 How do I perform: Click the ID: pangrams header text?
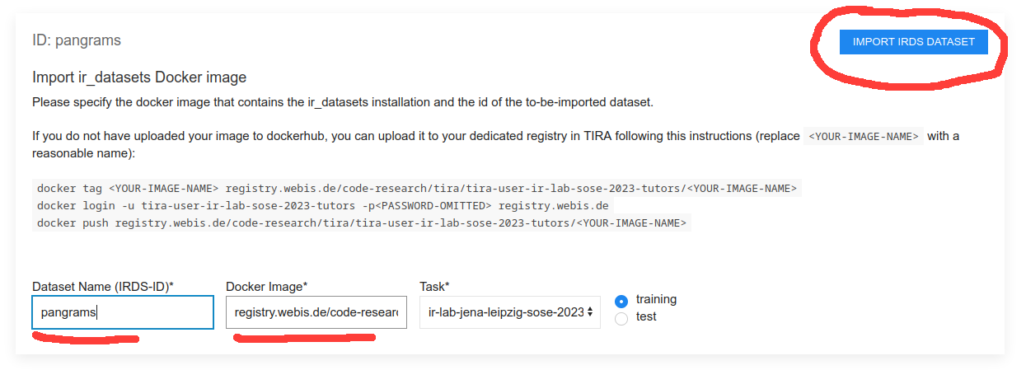pyautogui.click(x=77, y=40)
